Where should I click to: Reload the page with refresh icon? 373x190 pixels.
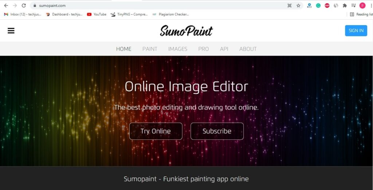tap(24, 5)
